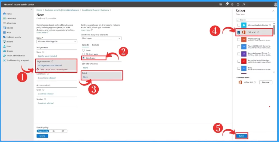Click the Office 365 icon in the list
279x142 pixels.
pos(244,32)
